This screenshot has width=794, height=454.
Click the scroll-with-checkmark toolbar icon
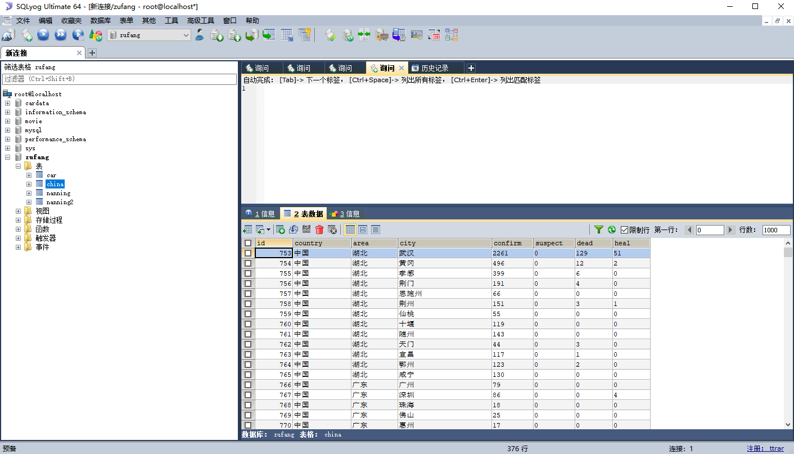click(331, 35)
